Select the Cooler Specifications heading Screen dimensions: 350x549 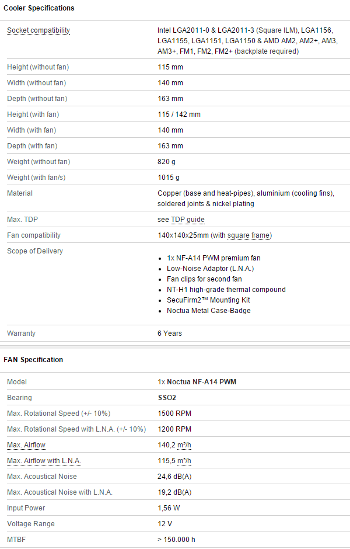(x=39, y=8)
